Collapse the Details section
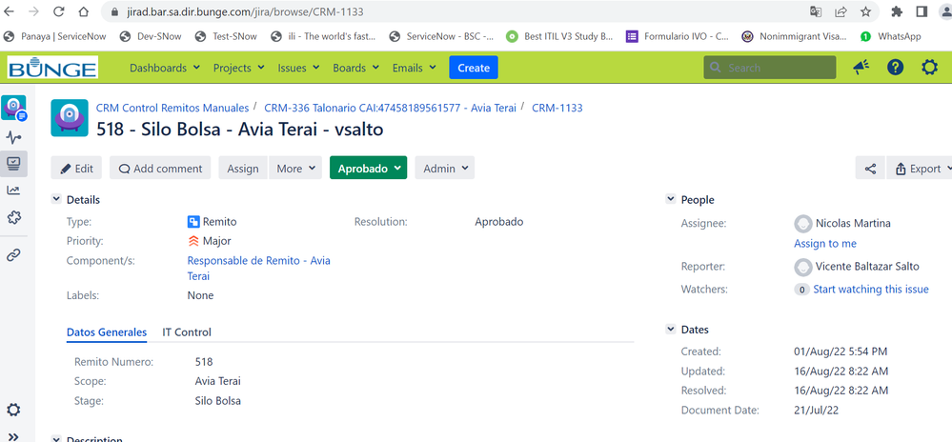Viewport: 952px width, 442px height. pos(56,200)
